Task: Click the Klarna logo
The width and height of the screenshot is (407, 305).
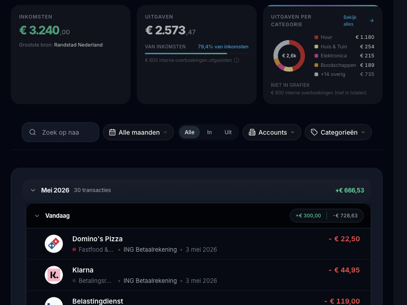Action: point(54,275)
